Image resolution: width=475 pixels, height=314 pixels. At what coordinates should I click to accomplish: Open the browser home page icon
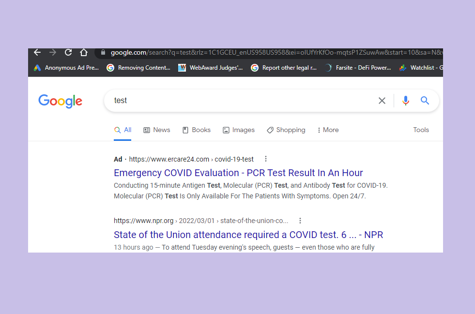[84, 52]
